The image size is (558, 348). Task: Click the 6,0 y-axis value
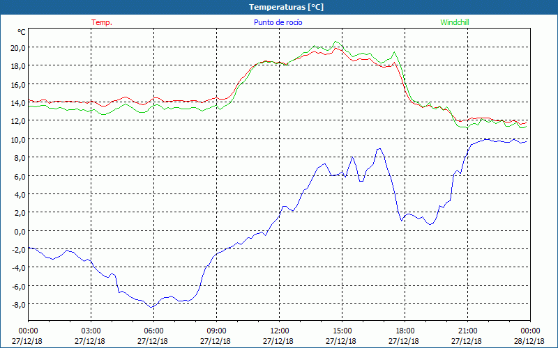(x=20, y=177)
